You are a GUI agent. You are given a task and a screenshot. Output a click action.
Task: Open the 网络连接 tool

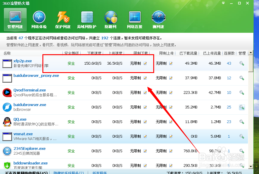[x=135, y=20]
